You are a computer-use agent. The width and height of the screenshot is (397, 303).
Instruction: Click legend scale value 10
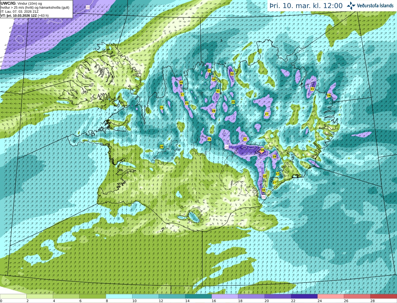tap(134, 301)
